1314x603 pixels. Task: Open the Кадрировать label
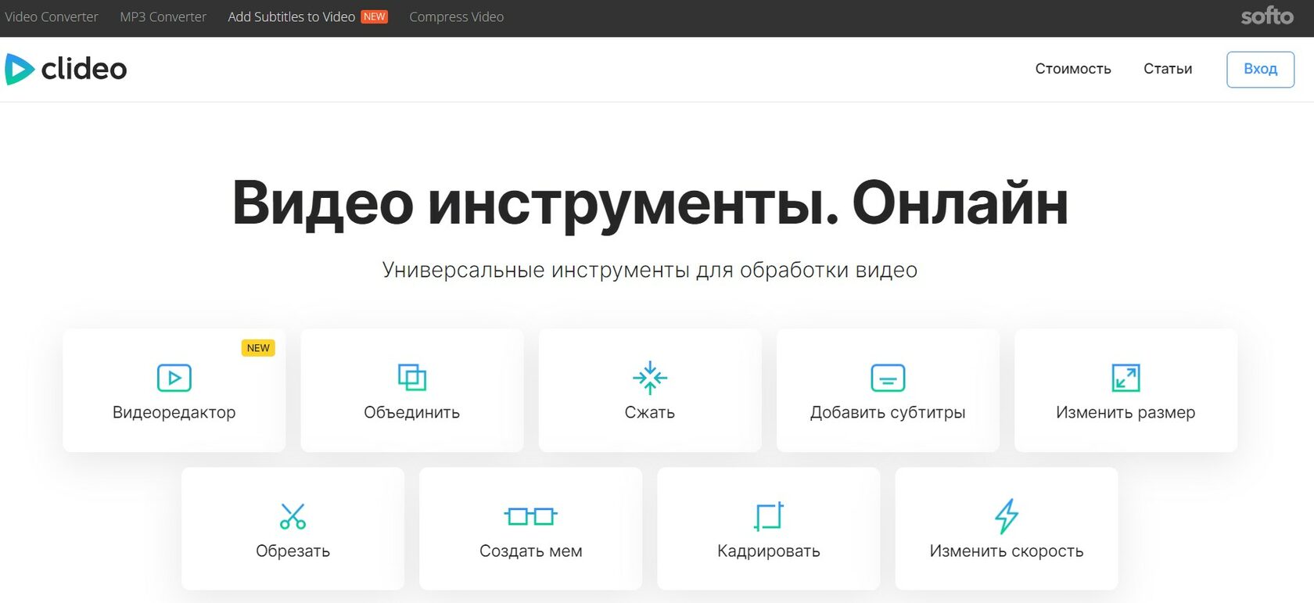coord(768,551)
